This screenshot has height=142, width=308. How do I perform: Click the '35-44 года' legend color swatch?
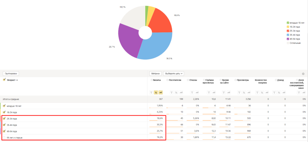coord(288,35)
